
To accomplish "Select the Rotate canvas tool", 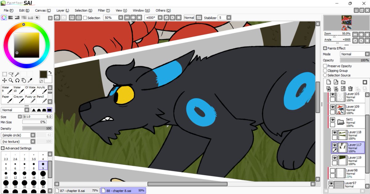I will [17, 80].
